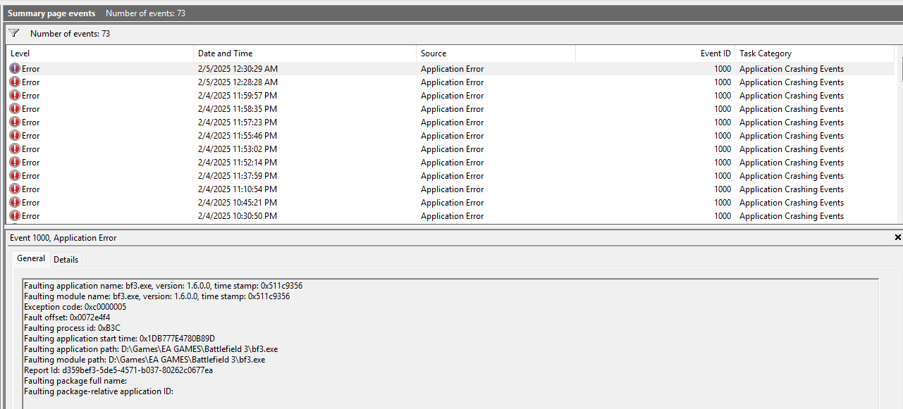Image resolution: width=903 pixels, height=409 pixels.
Task: Click the Summary page events title
Action: click(x=51, y=13)
